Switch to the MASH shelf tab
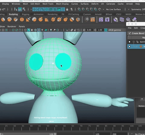The image size is (145, 135). pos(128,14)
